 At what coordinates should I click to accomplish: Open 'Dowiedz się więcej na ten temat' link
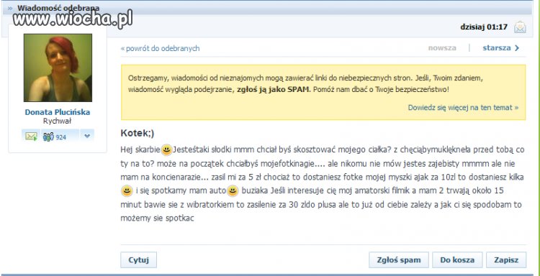click(463, 108)
